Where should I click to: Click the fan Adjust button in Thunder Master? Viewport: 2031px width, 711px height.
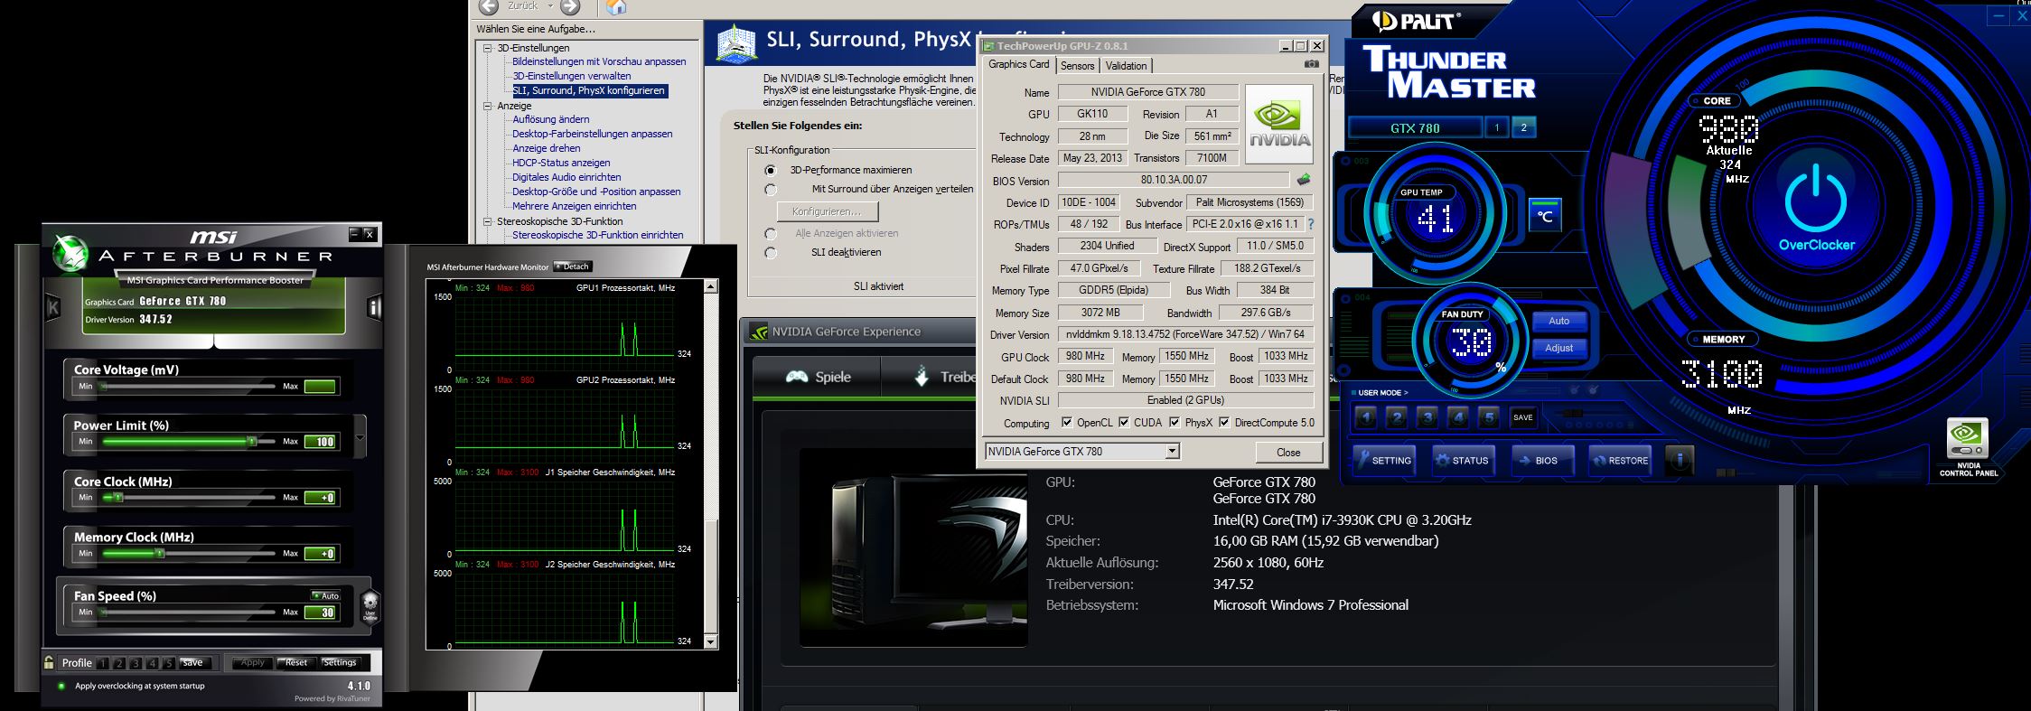(1559, 348)
